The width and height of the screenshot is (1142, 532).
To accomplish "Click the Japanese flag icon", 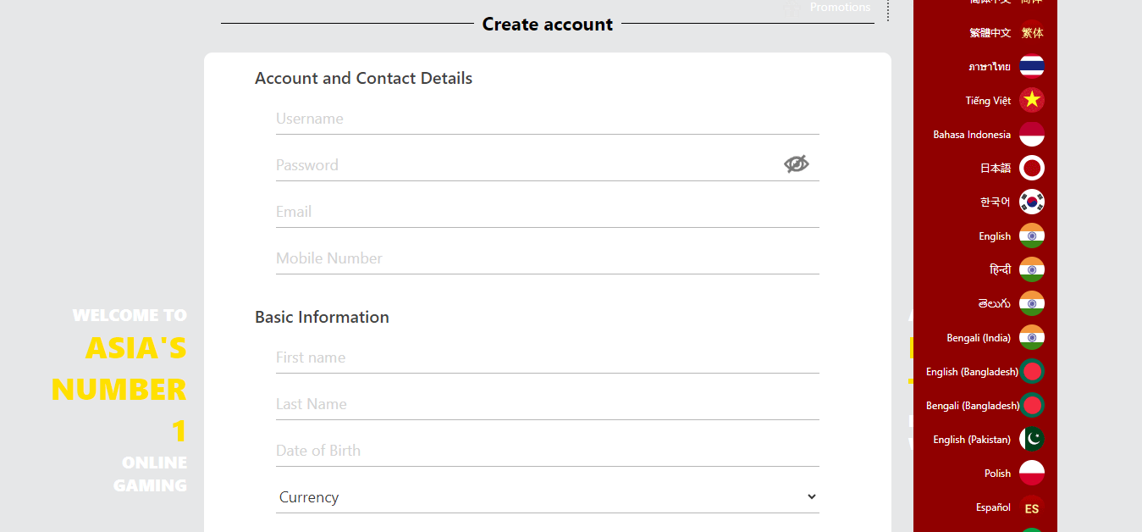I will pyautogui.click(x=1031, y=169).
